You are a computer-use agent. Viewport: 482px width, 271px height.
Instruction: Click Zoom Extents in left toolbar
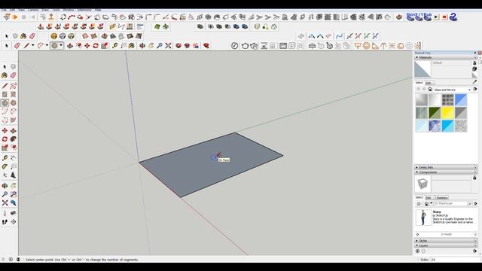pos(5,203)
